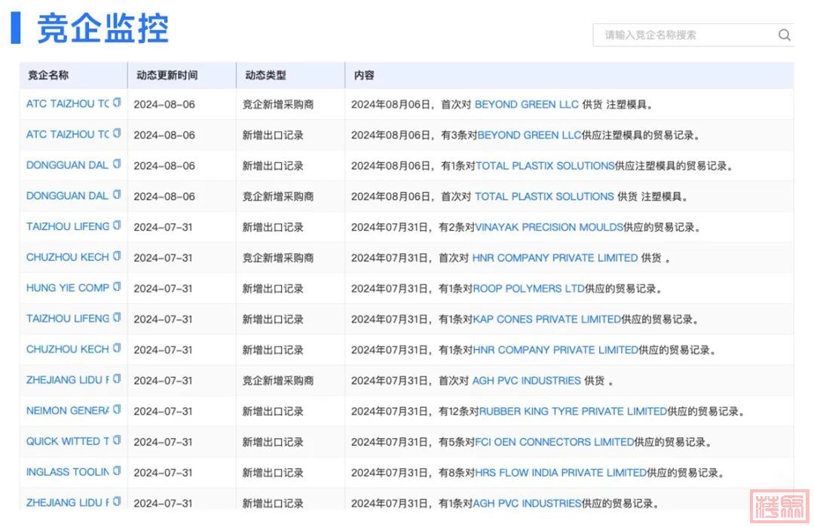The height and width of the screenshot is (527, 814).
Task: Copy icon in 首次对 AGH PVC INDUSTRIES row
Action: coord(117,378)
